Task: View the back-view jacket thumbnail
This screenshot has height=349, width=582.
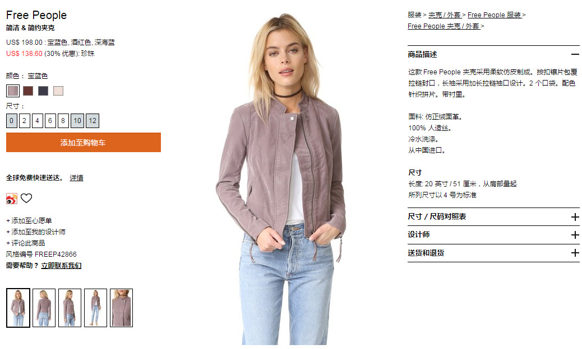Action: (x=44, y=308)
